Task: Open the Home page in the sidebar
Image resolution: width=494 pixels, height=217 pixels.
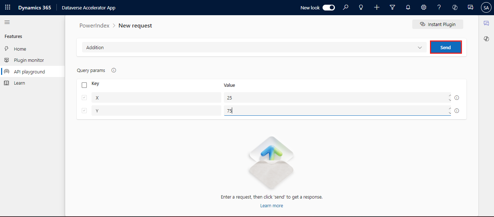Action: (20, 48)
